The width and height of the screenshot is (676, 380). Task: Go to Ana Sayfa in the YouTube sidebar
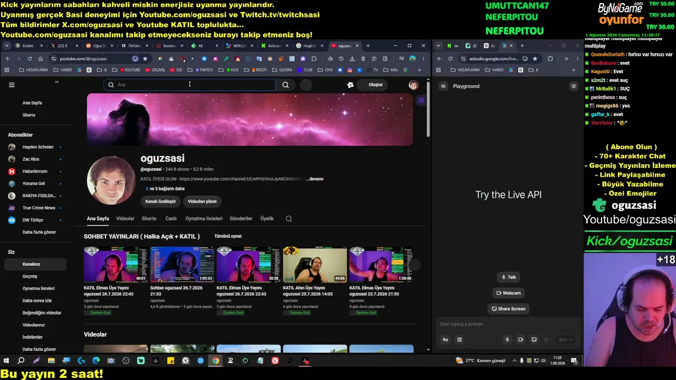point(32,103)
